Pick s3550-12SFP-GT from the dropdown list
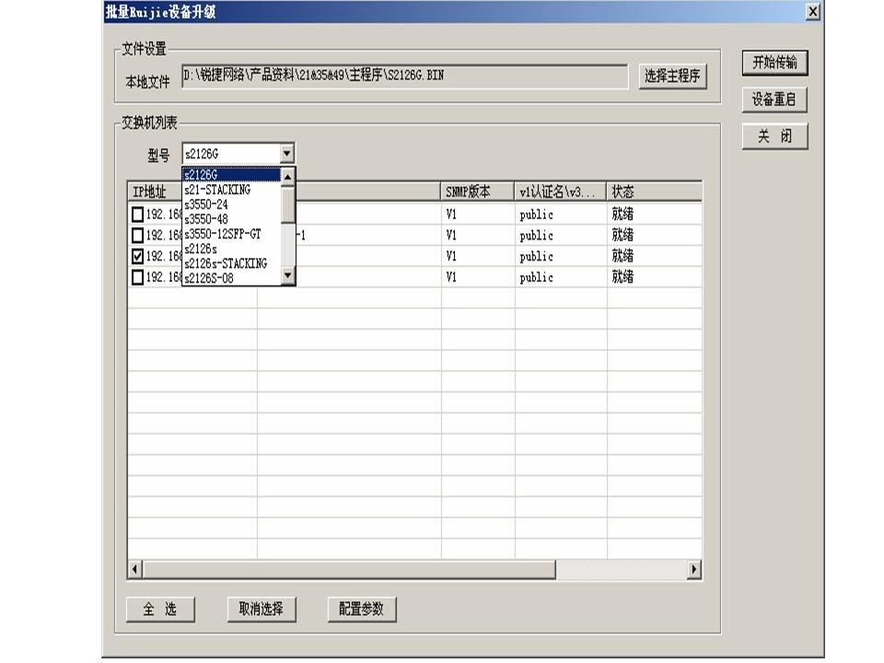This screenshot has height=663, width=884. point(223,234)
